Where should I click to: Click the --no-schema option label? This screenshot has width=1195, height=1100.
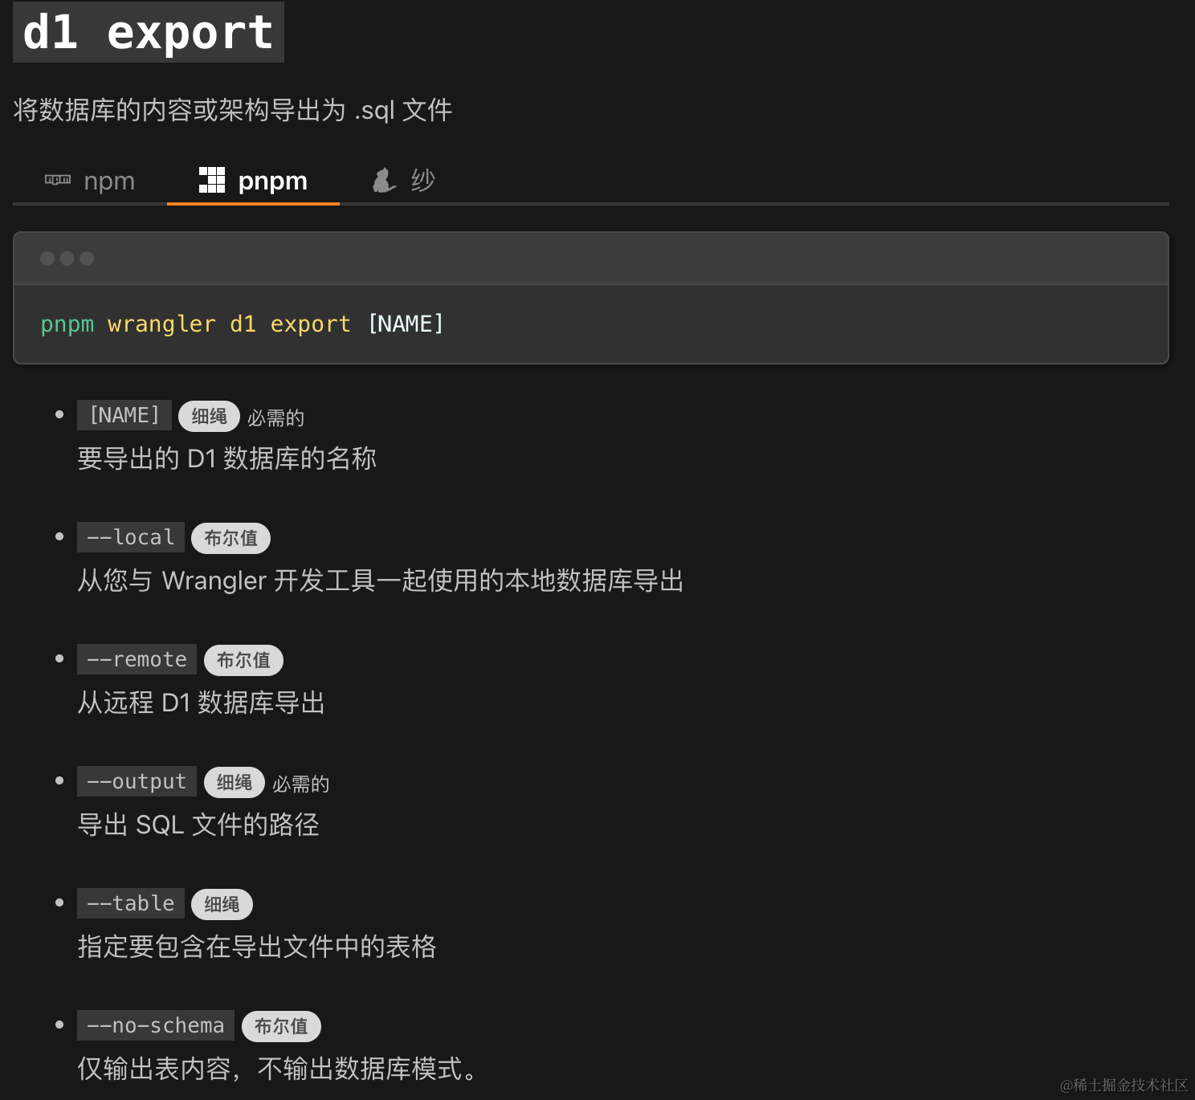point(156,1025)
